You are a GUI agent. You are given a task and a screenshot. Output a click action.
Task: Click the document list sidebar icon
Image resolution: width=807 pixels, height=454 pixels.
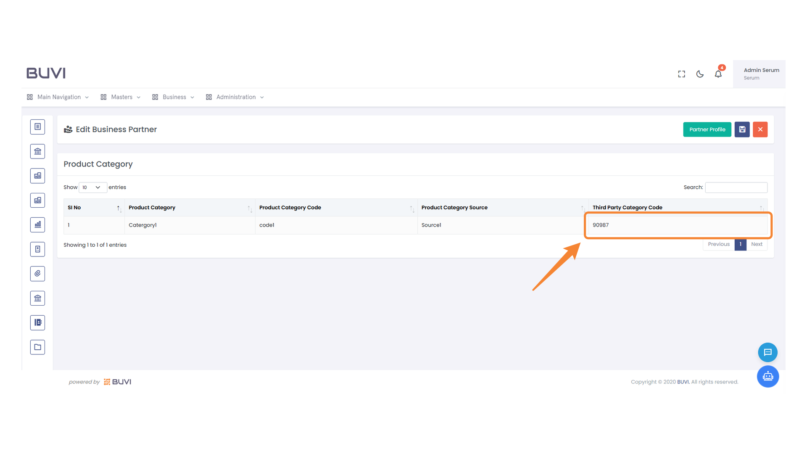point(37,127)
